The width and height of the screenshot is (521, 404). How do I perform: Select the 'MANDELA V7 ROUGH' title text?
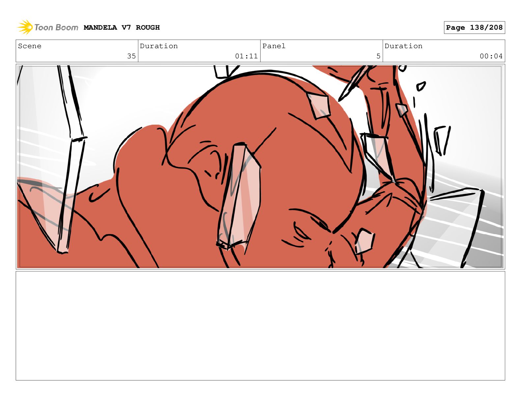click(122, 28)
